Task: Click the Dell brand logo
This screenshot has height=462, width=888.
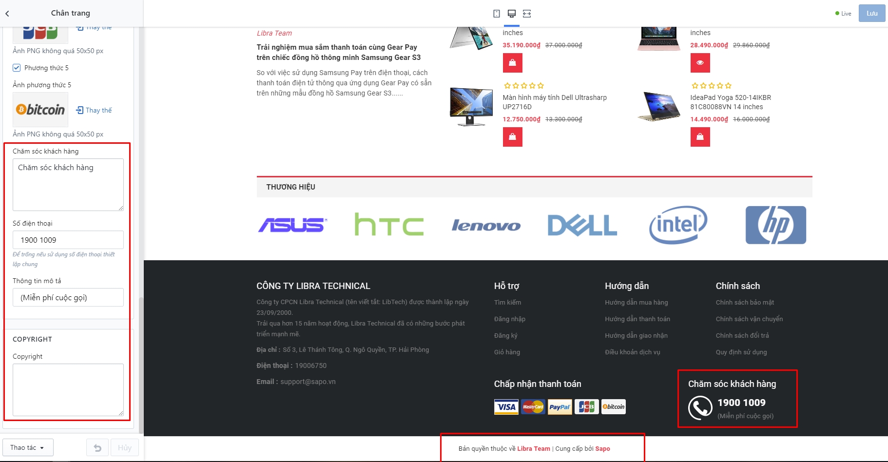Action: 582,225
